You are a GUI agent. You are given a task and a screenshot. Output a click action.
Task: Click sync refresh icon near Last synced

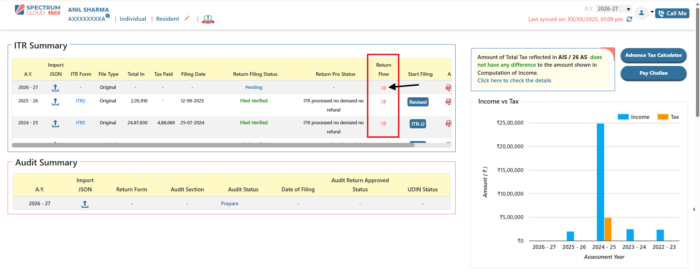pyautogui.click(x=629, y=19)
